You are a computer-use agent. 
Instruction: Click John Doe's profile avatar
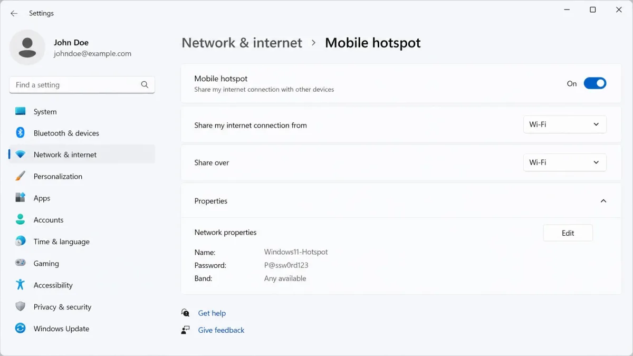[27, 47]
